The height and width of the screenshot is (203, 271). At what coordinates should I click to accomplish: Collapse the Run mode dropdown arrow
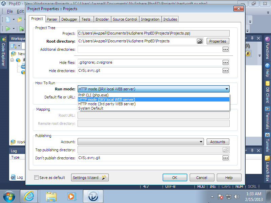click(x=227, y=89)
